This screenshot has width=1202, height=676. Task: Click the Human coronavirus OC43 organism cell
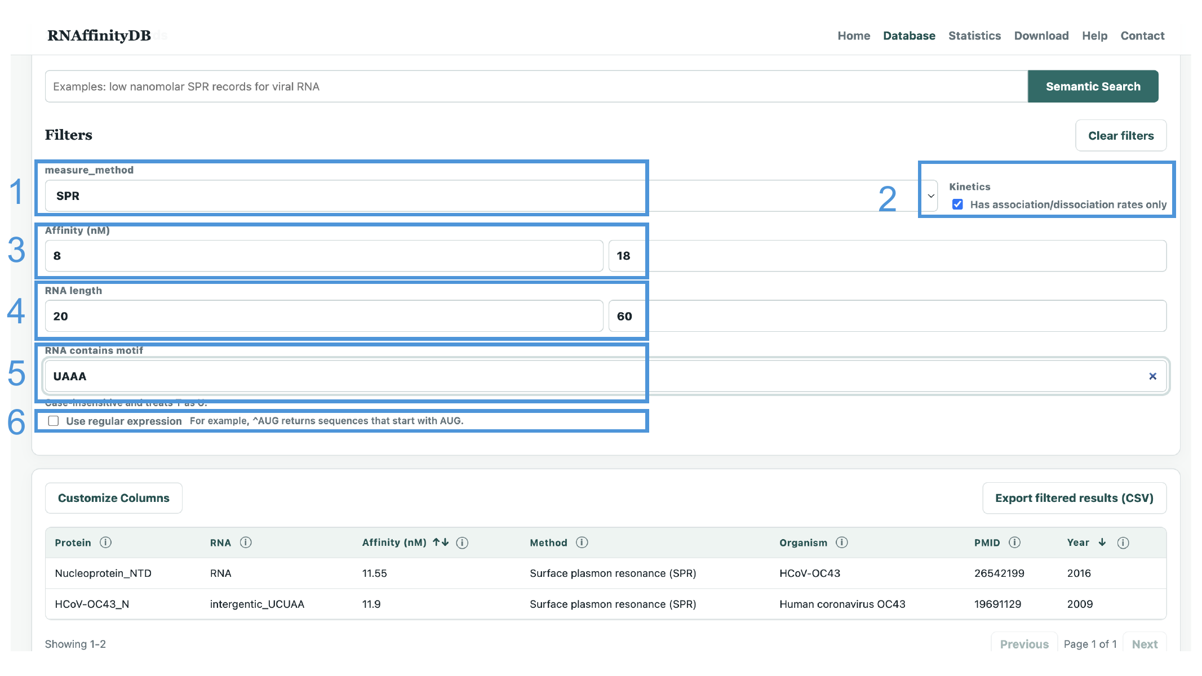coord(842,604)
